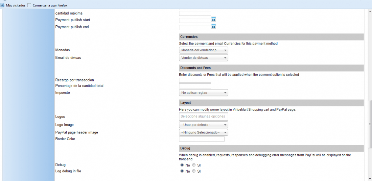This screenshot has width=372, height=181.
Task: Click the Currencies section header
Action: click(271, 37)
